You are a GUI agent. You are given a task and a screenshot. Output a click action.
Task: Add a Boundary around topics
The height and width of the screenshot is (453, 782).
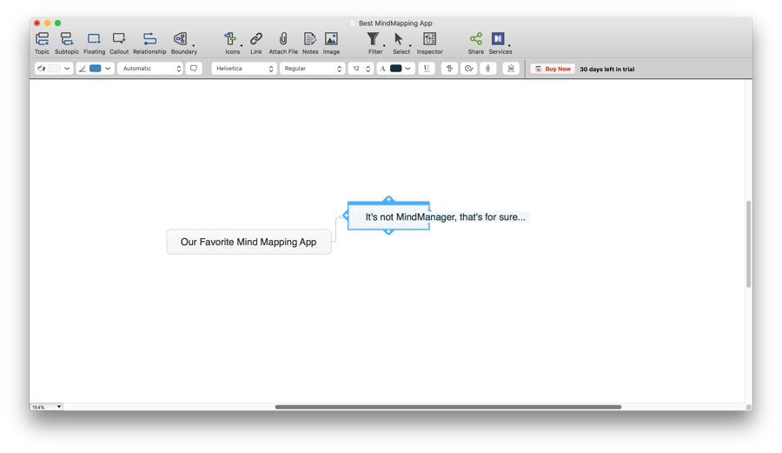pos(183,43)
